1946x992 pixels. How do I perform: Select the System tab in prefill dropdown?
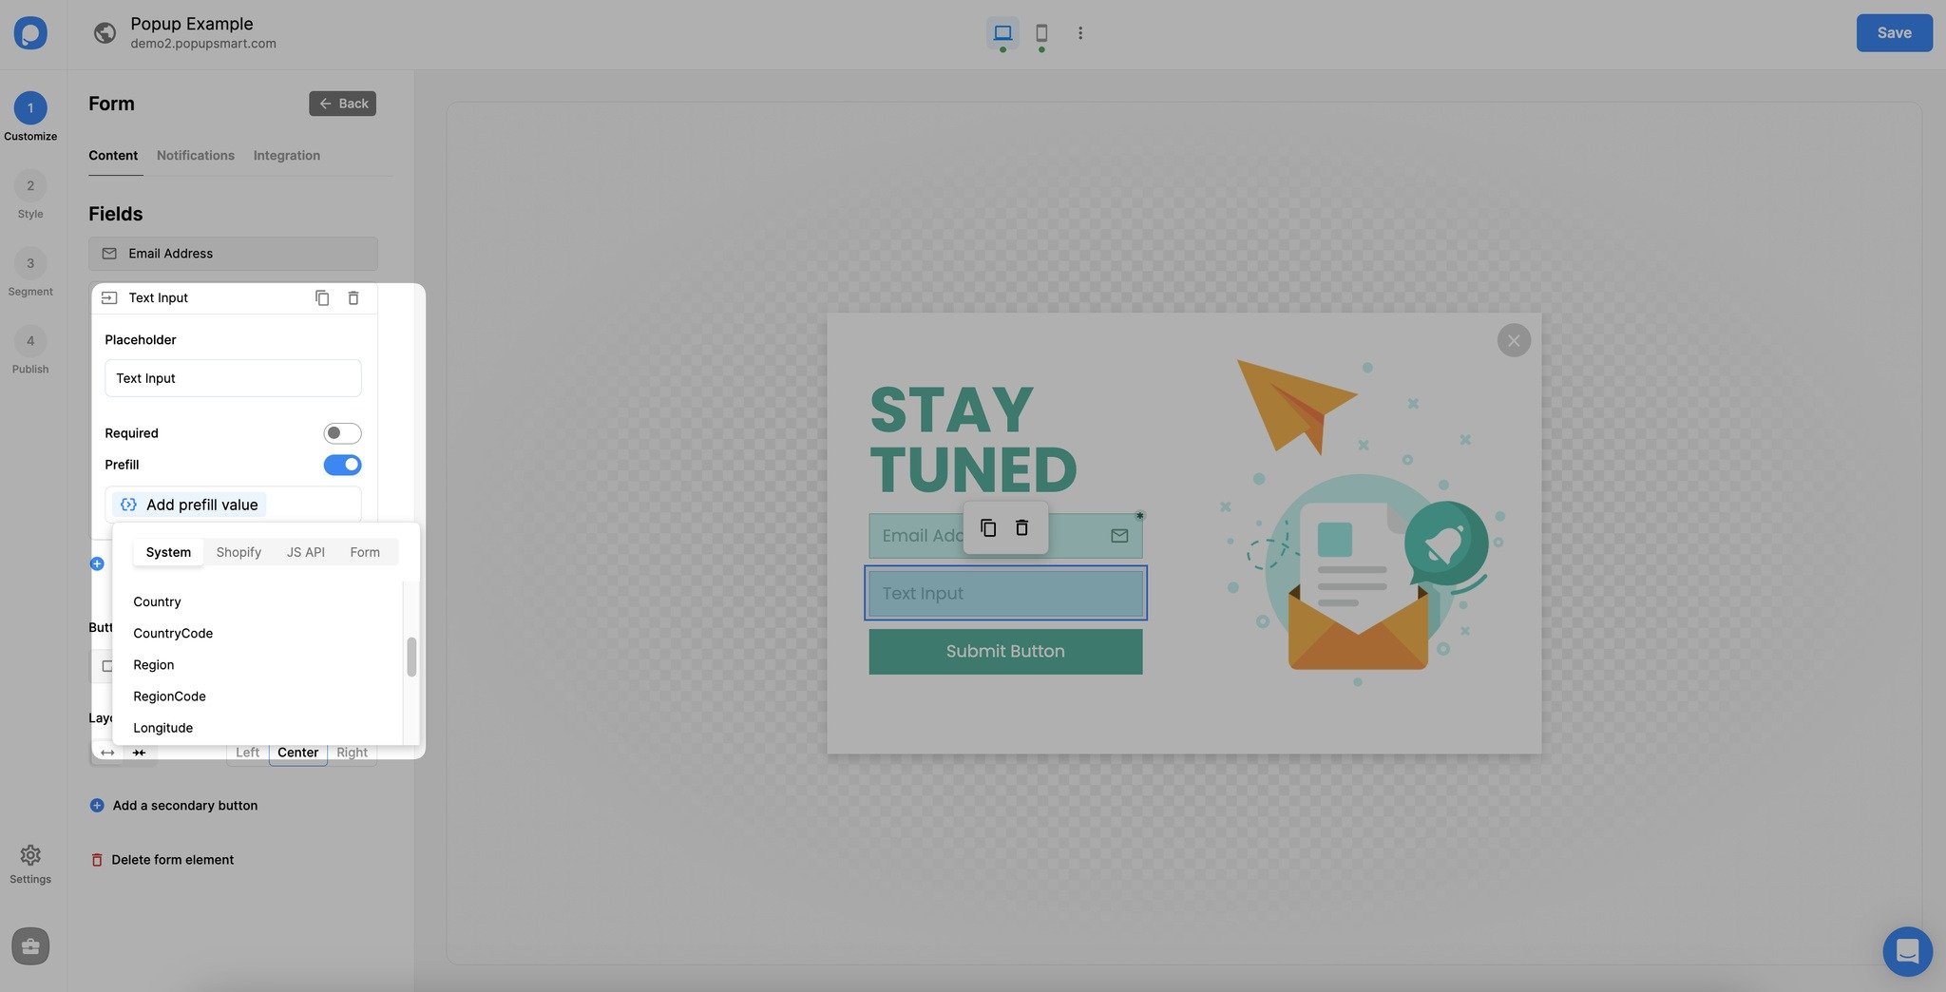168,552
